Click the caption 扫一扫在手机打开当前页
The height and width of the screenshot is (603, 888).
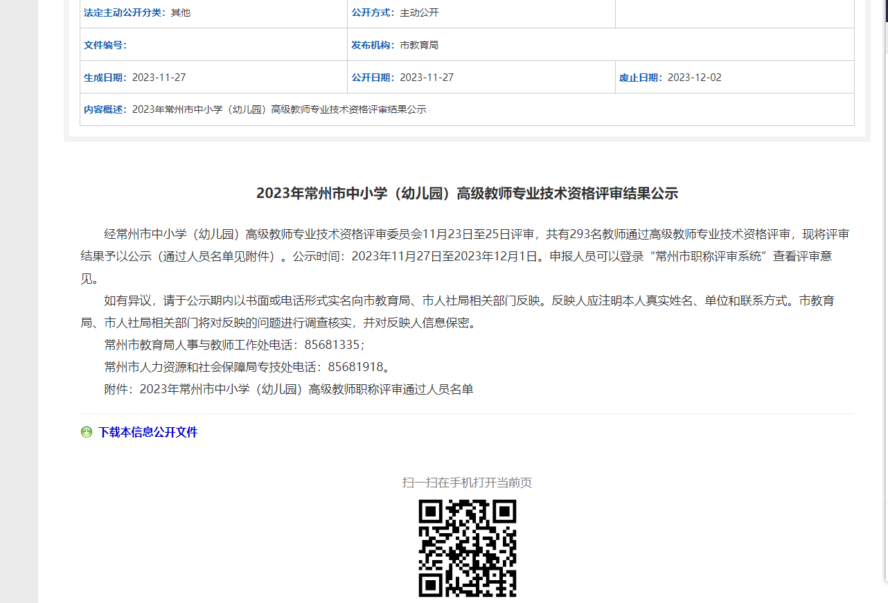[467, 483]
